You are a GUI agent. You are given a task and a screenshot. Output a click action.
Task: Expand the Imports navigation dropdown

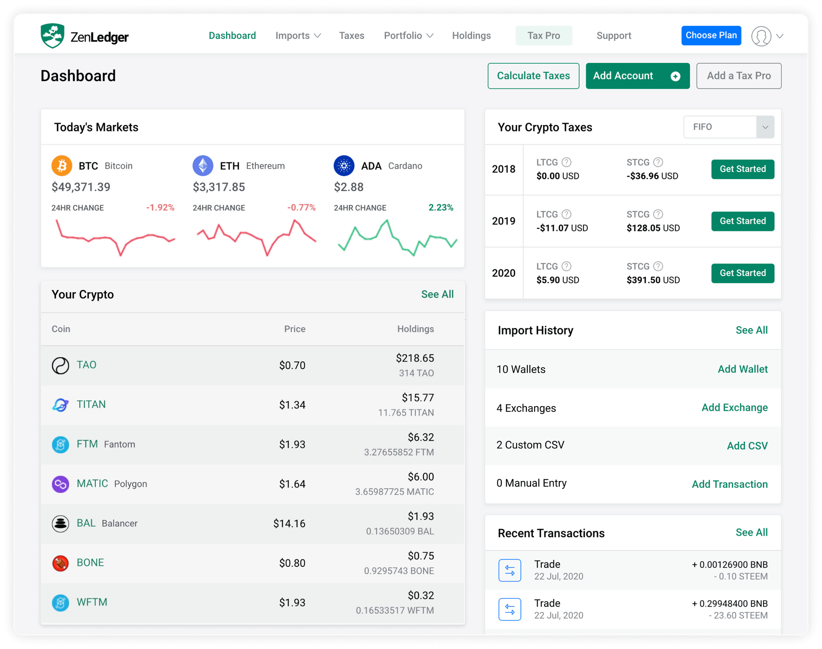[298, 35]
